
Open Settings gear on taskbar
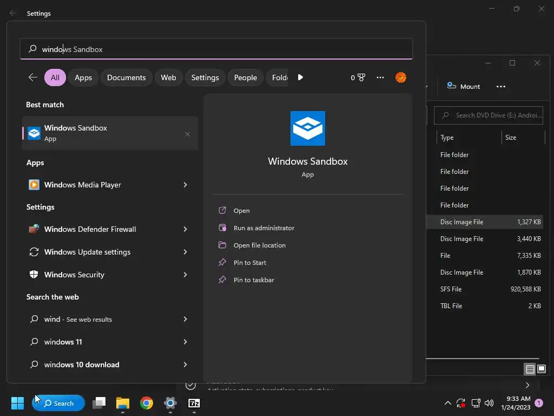tap(170, 403)
